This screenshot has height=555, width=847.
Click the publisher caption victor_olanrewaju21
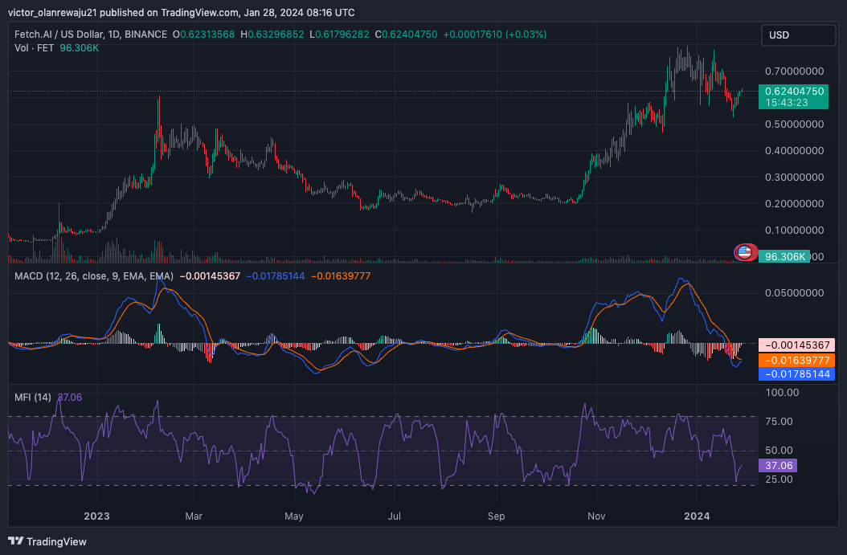[52, 12]
